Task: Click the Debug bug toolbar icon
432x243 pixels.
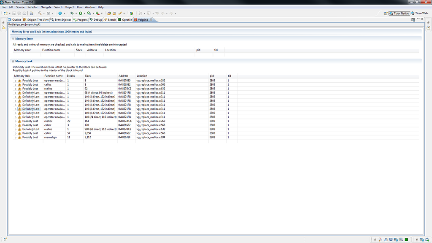Action: coord(72,13)
